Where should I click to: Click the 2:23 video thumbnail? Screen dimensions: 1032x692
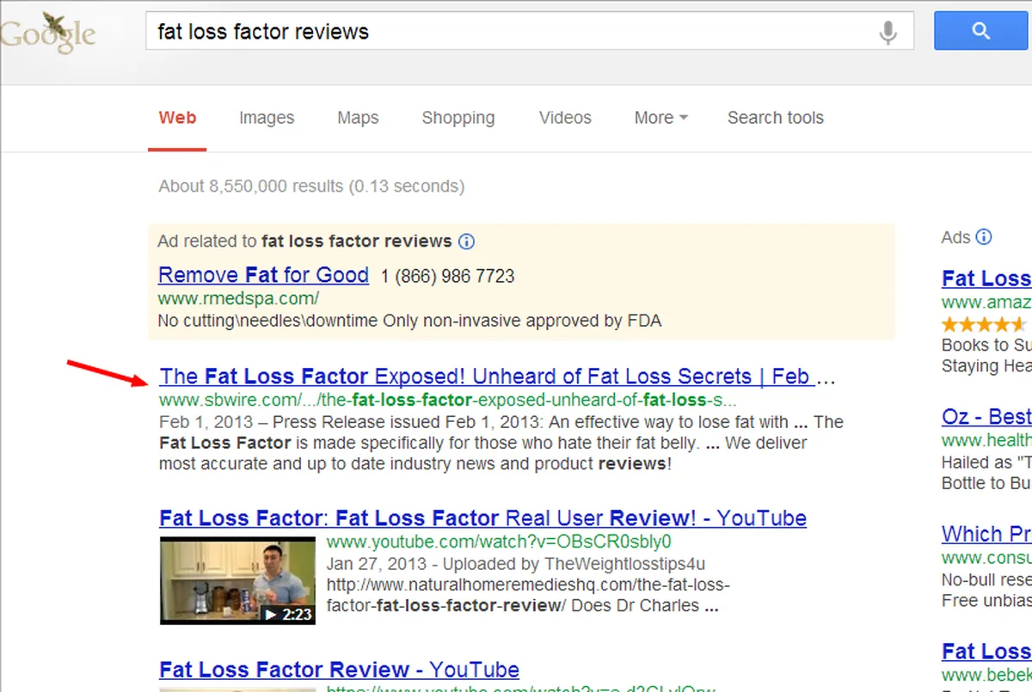coord(238,580)
